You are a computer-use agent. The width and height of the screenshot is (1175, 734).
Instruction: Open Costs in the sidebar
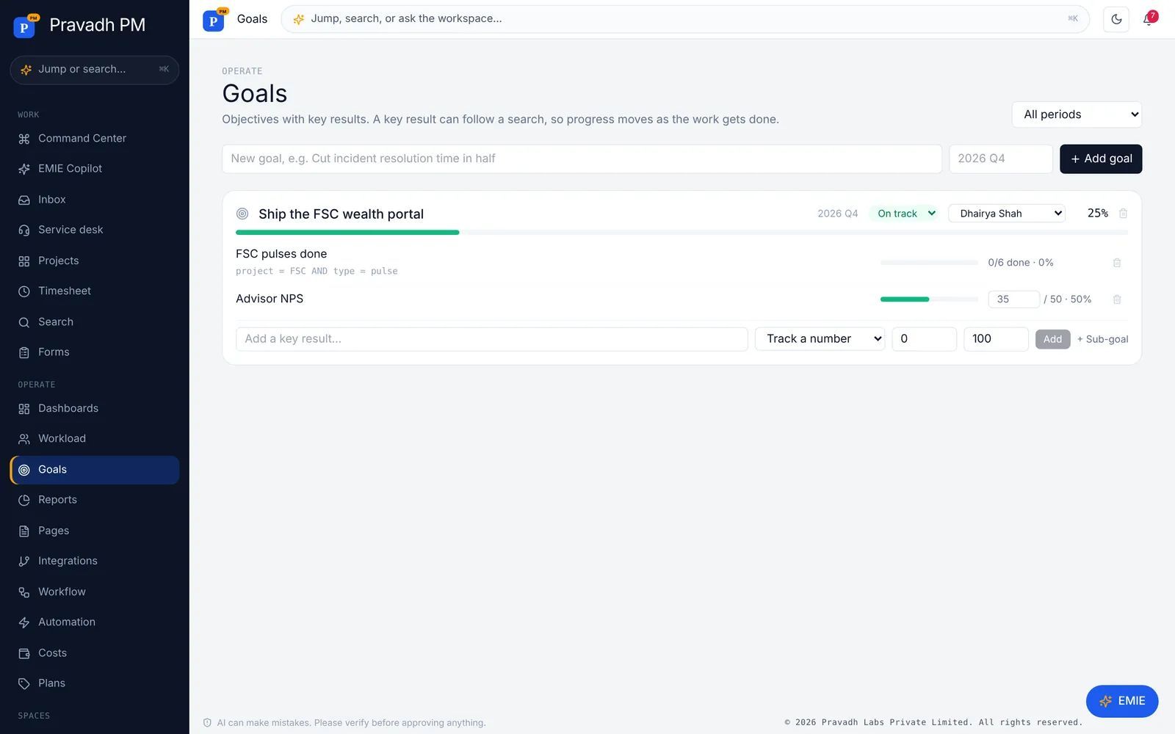point(95,653)
